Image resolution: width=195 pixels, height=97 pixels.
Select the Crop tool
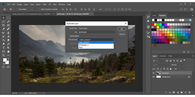(x=3, y=25)
